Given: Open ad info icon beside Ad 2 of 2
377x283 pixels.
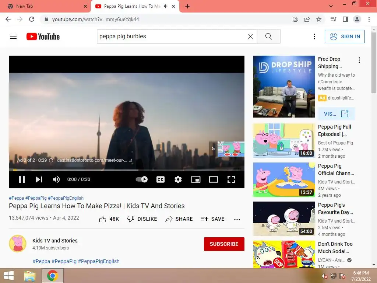Looking at the screenshot, I should [x=51, y=160].
